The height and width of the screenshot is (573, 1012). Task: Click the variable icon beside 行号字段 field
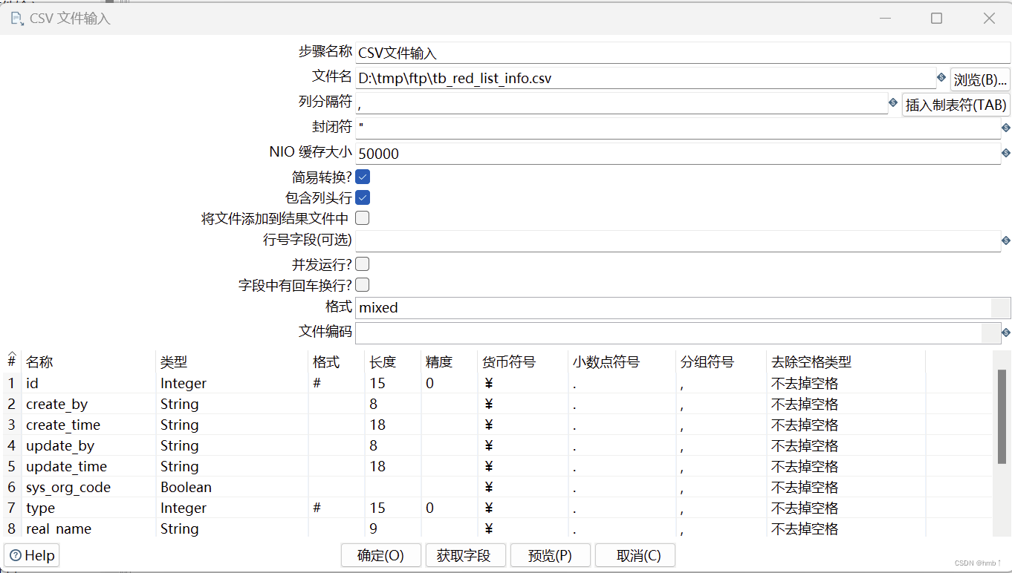tap(1006, 240)
